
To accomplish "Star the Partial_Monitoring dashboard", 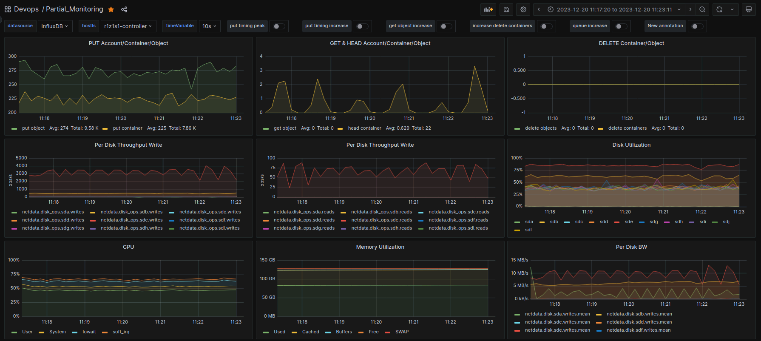I will [111, 9].
